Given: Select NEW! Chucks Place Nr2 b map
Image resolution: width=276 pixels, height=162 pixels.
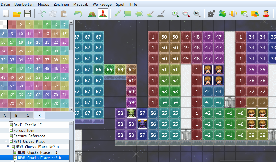Looking at the screenshot, I should coord(39,158).
